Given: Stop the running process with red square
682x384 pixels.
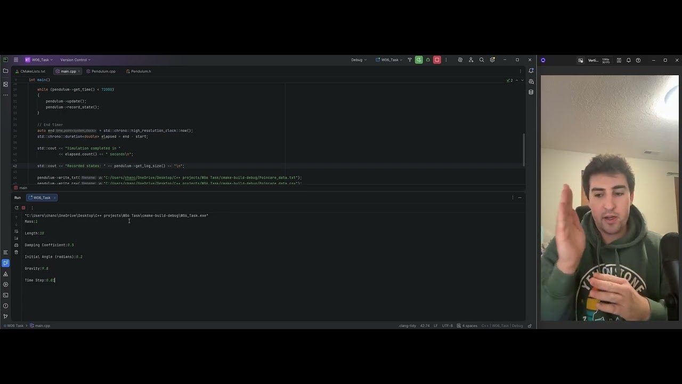Looking at the screenshot, I should (x=437, y=60).
